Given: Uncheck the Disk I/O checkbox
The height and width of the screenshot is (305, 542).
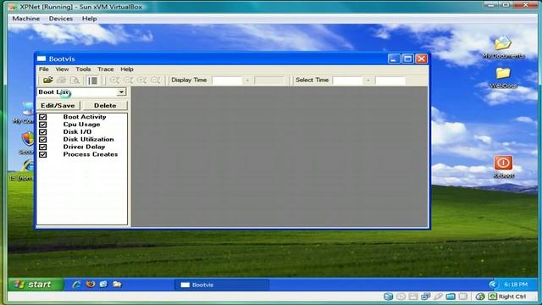Looking at the screenshot, I should [43, 132].
